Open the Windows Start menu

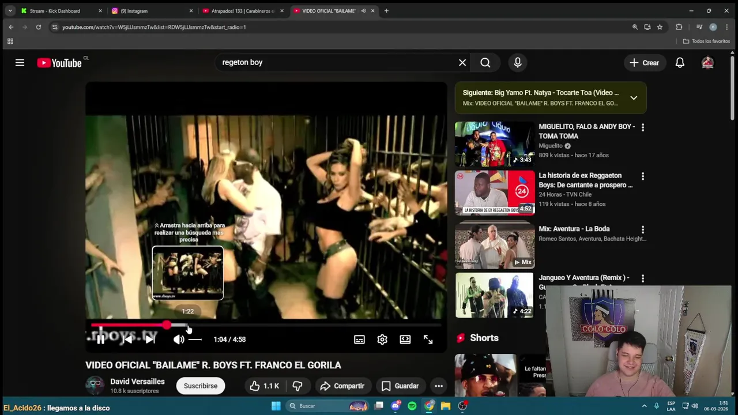point(276,406)
